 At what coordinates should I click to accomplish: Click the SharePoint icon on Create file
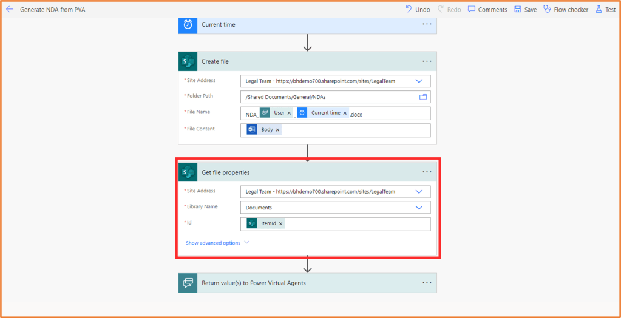click(x=188, y=62)
